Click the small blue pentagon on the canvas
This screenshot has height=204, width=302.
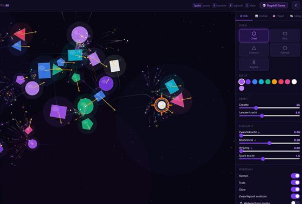61,62
